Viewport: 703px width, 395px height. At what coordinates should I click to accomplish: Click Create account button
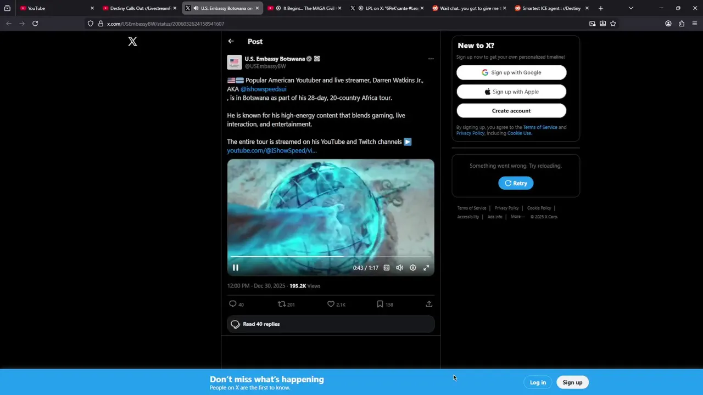pyautogui.click(x=511, y=111)
